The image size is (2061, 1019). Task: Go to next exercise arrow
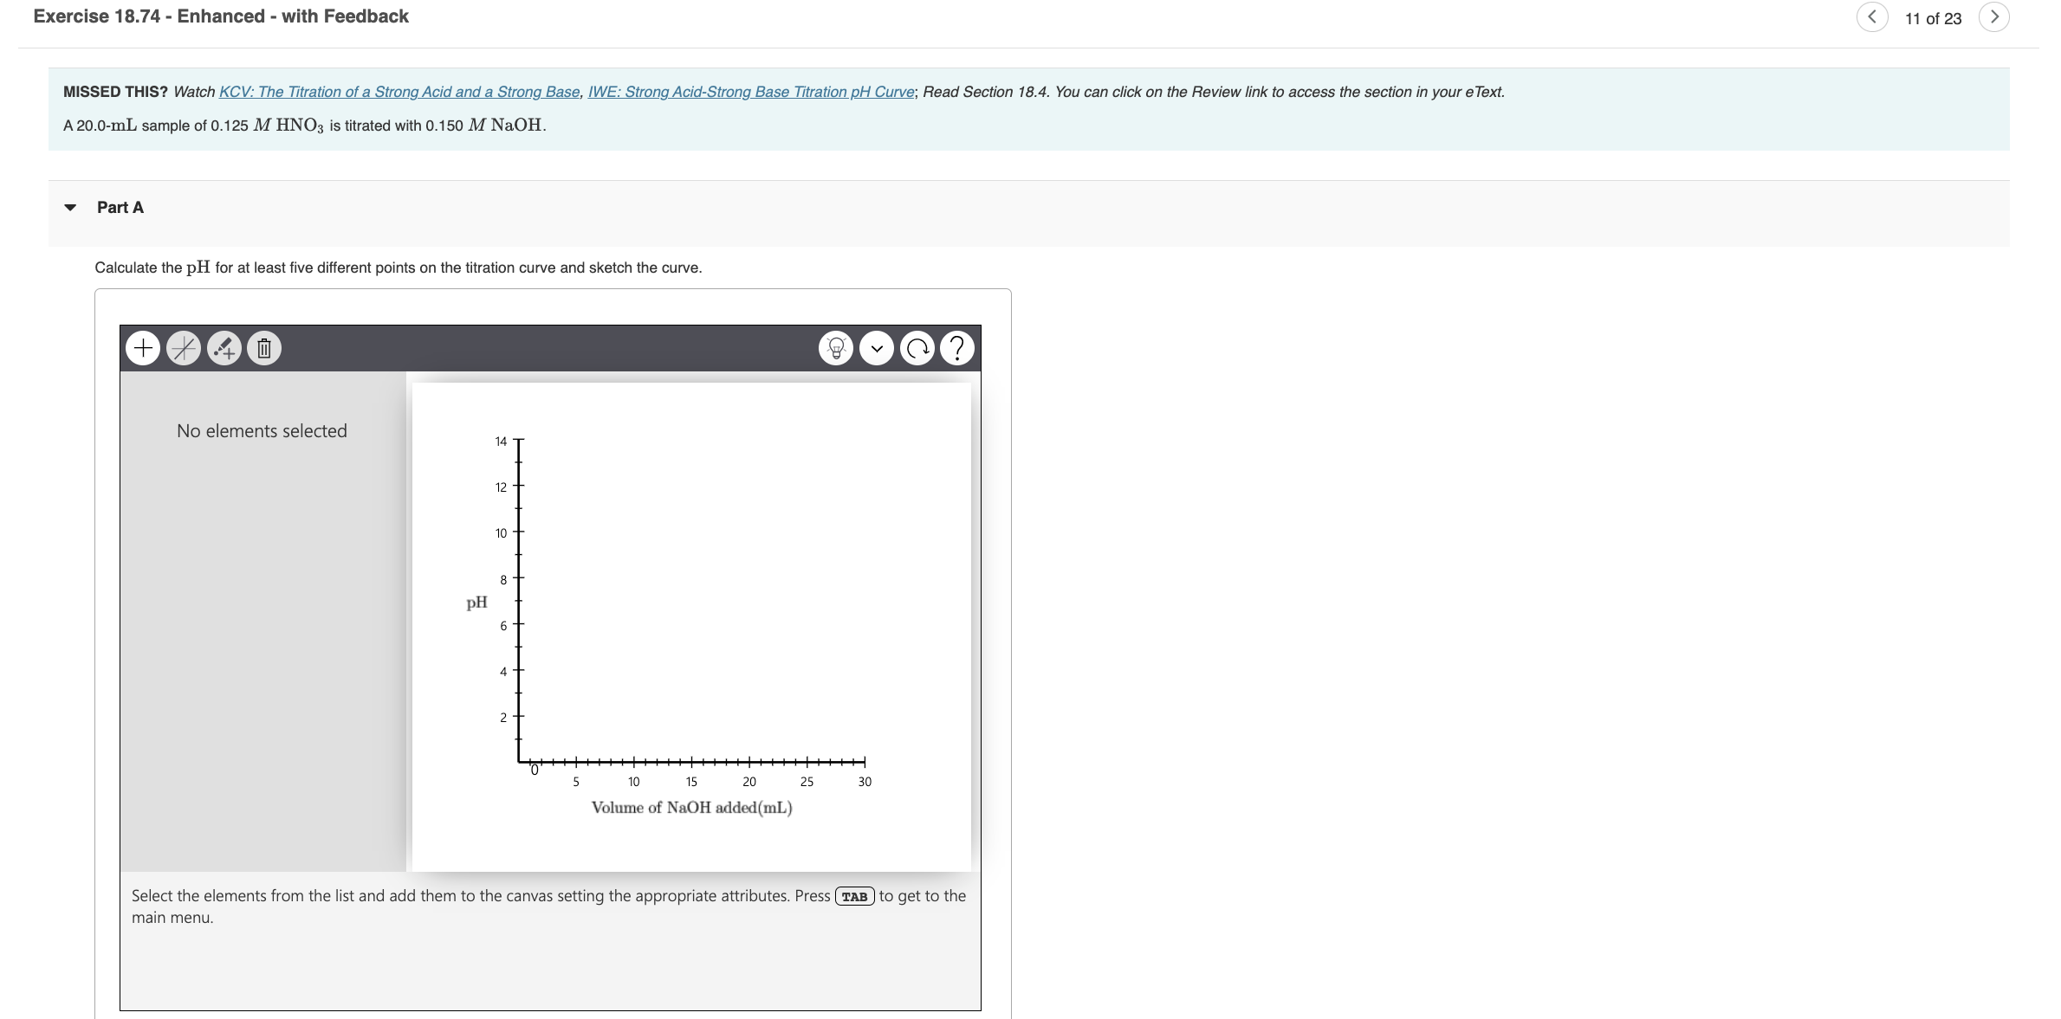(x=1993, y=17)
